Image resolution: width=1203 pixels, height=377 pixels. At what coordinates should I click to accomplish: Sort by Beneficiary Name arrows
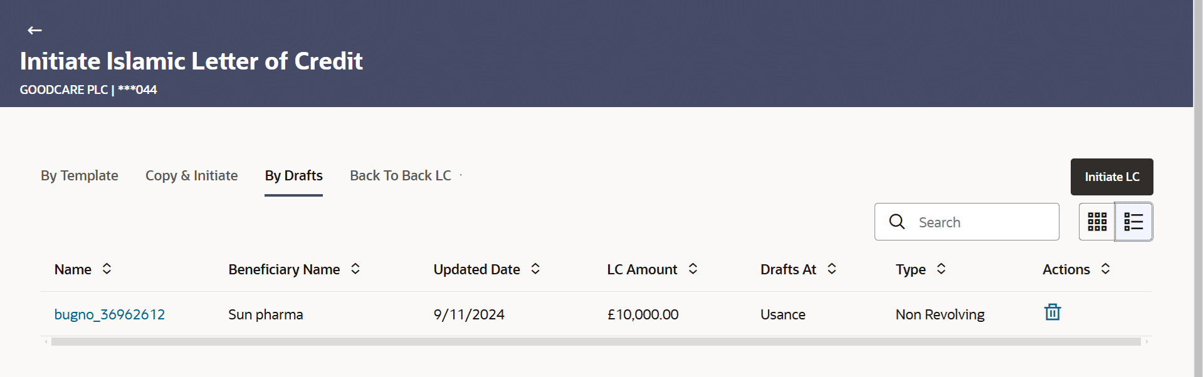(x=355, y=269)
